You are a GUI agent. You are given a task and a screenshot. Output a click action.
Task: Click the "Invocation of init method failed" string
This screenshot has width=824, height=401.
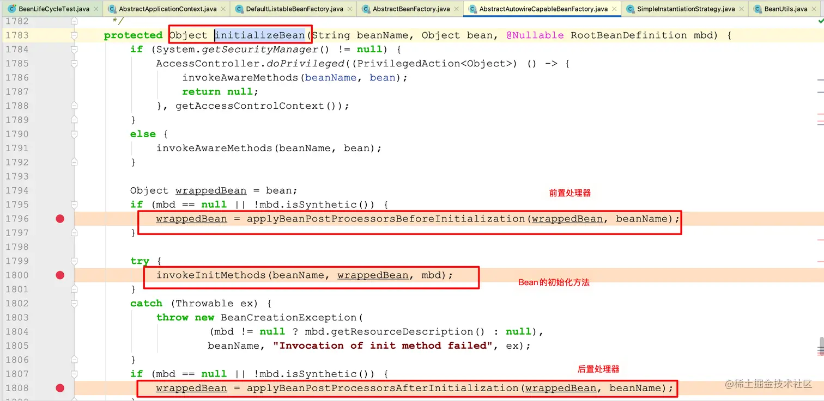coord(383,346)
